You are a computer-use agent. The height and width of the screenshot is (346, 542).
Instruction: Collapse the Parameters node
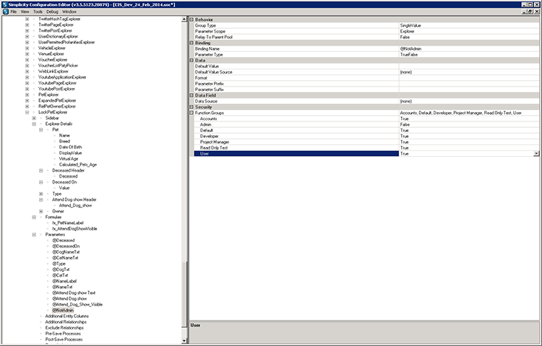[x=34, y=235]
